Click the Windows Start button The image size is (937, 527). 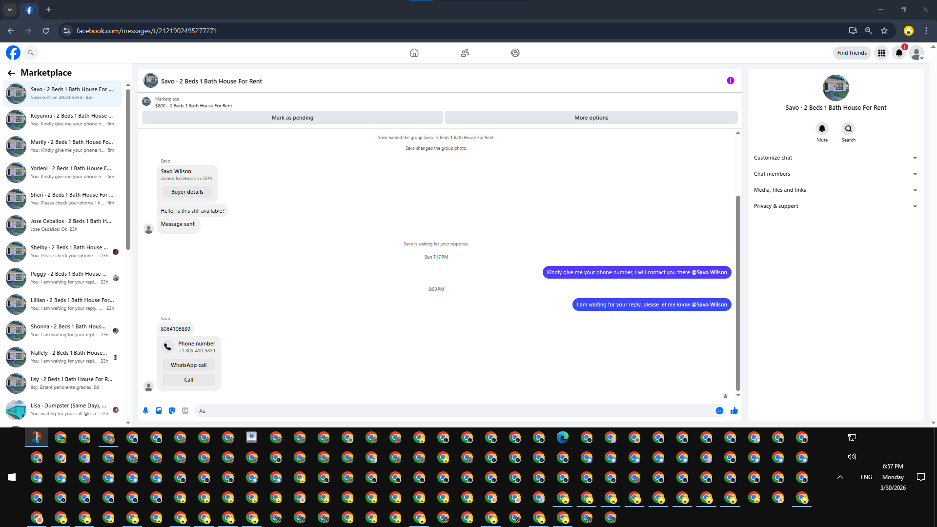12,477
